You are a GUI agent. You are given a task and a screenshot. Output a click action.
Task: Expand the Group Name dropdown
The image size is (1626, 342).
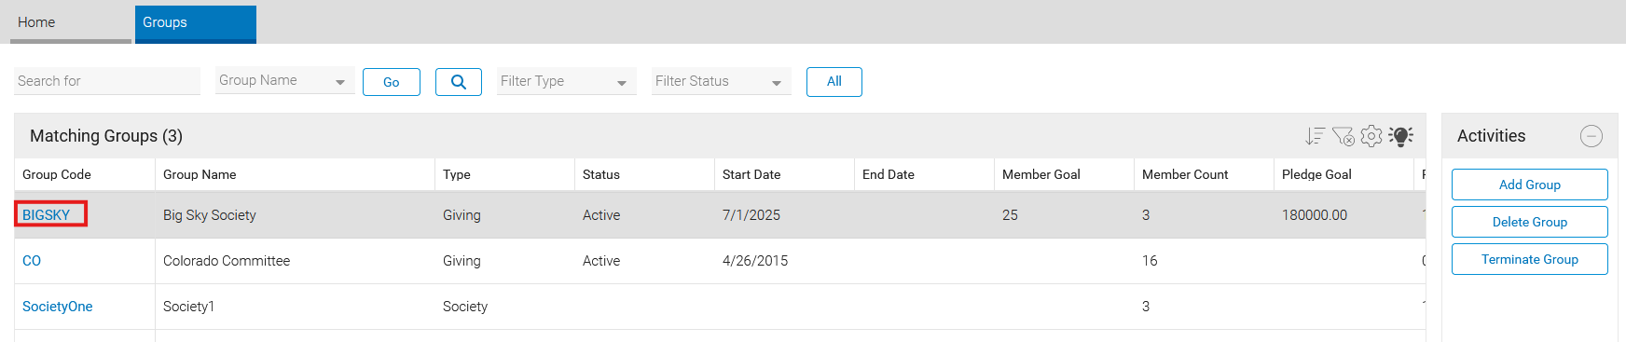(284, 81)
